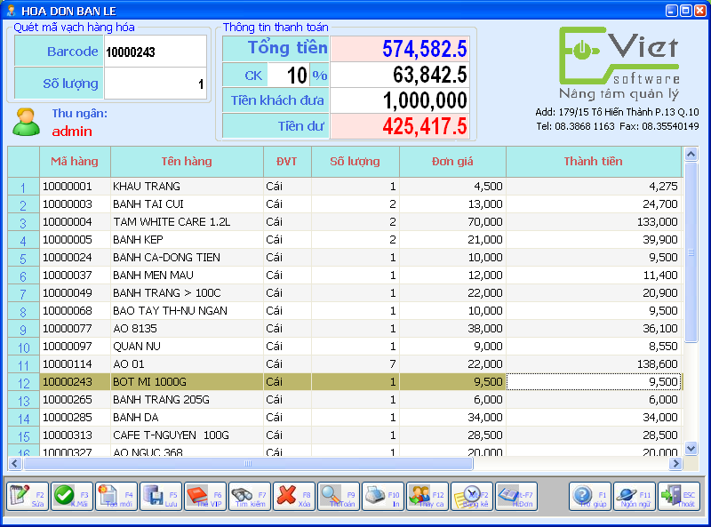Click the F12 Thay ca shift change button
This screenshot has width=711, height=527.
click(x=427, y=496)
